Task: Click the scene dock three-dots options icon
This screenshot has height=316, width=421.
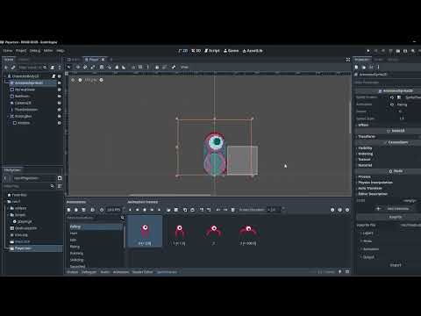Action: (x=60, y=68)
